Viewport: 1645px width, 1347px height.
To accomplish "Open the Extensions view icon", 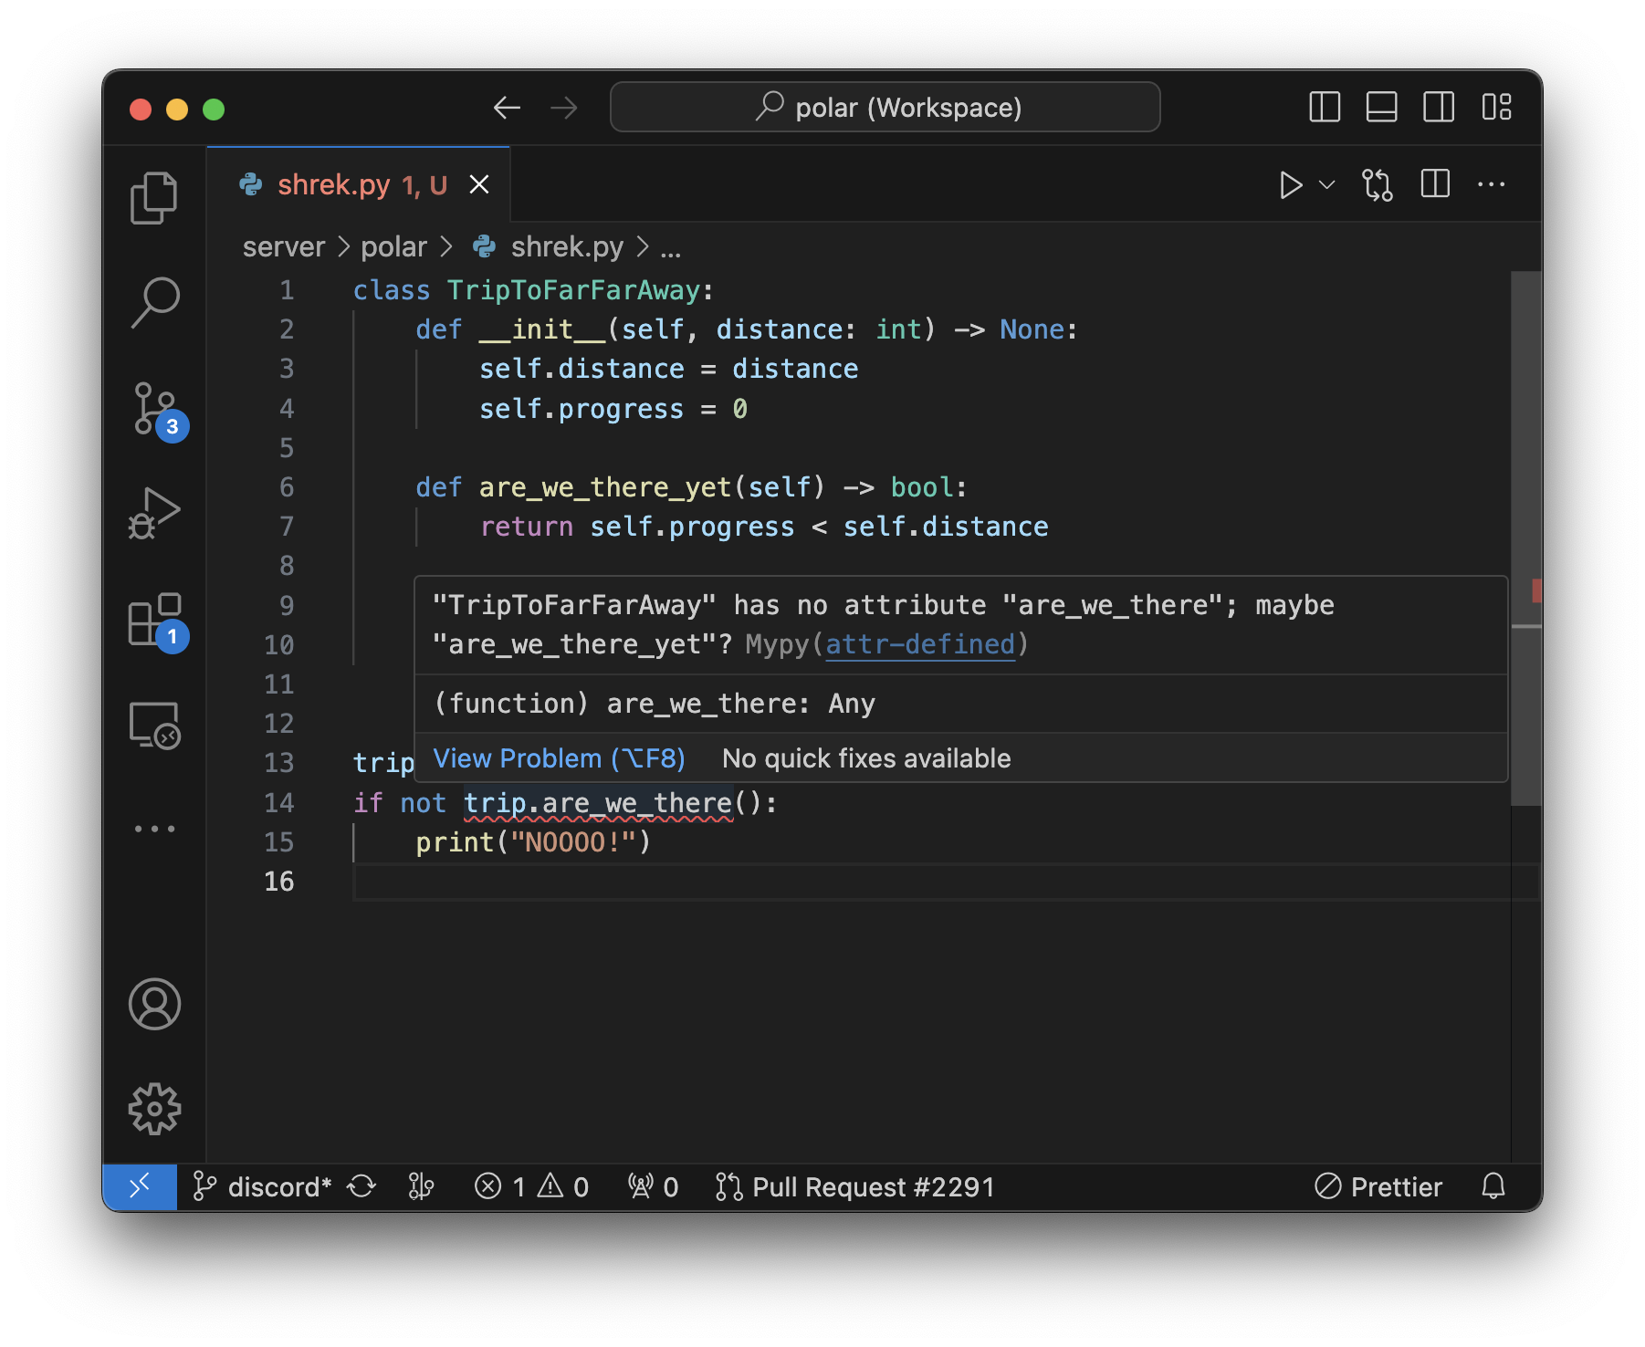I will [x=154, y=620].
